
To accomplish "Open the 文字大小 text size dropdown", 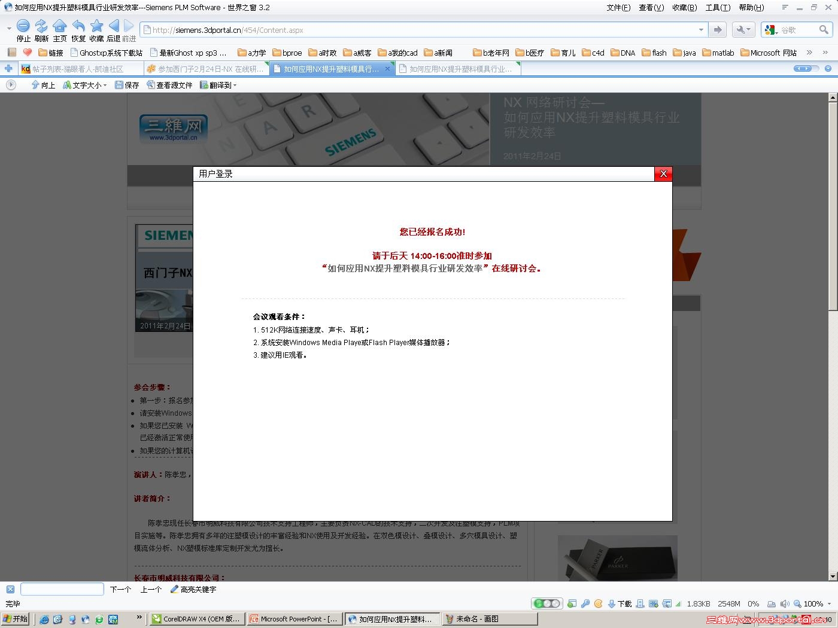I will [85, 85].
